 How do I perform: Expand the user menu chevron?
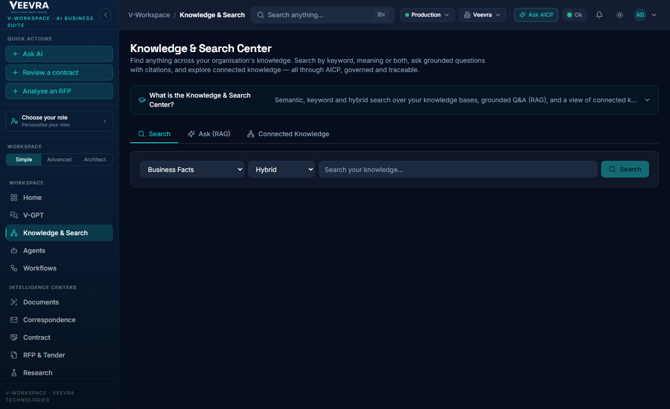[654, 15]
